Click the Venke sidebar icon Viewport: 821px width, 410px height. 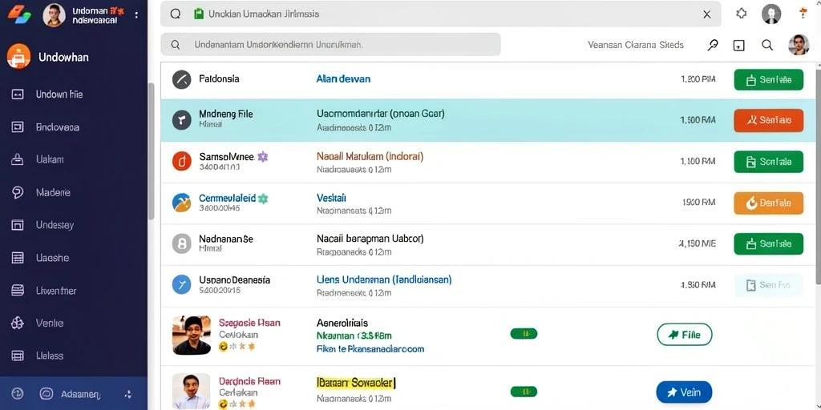18,324
